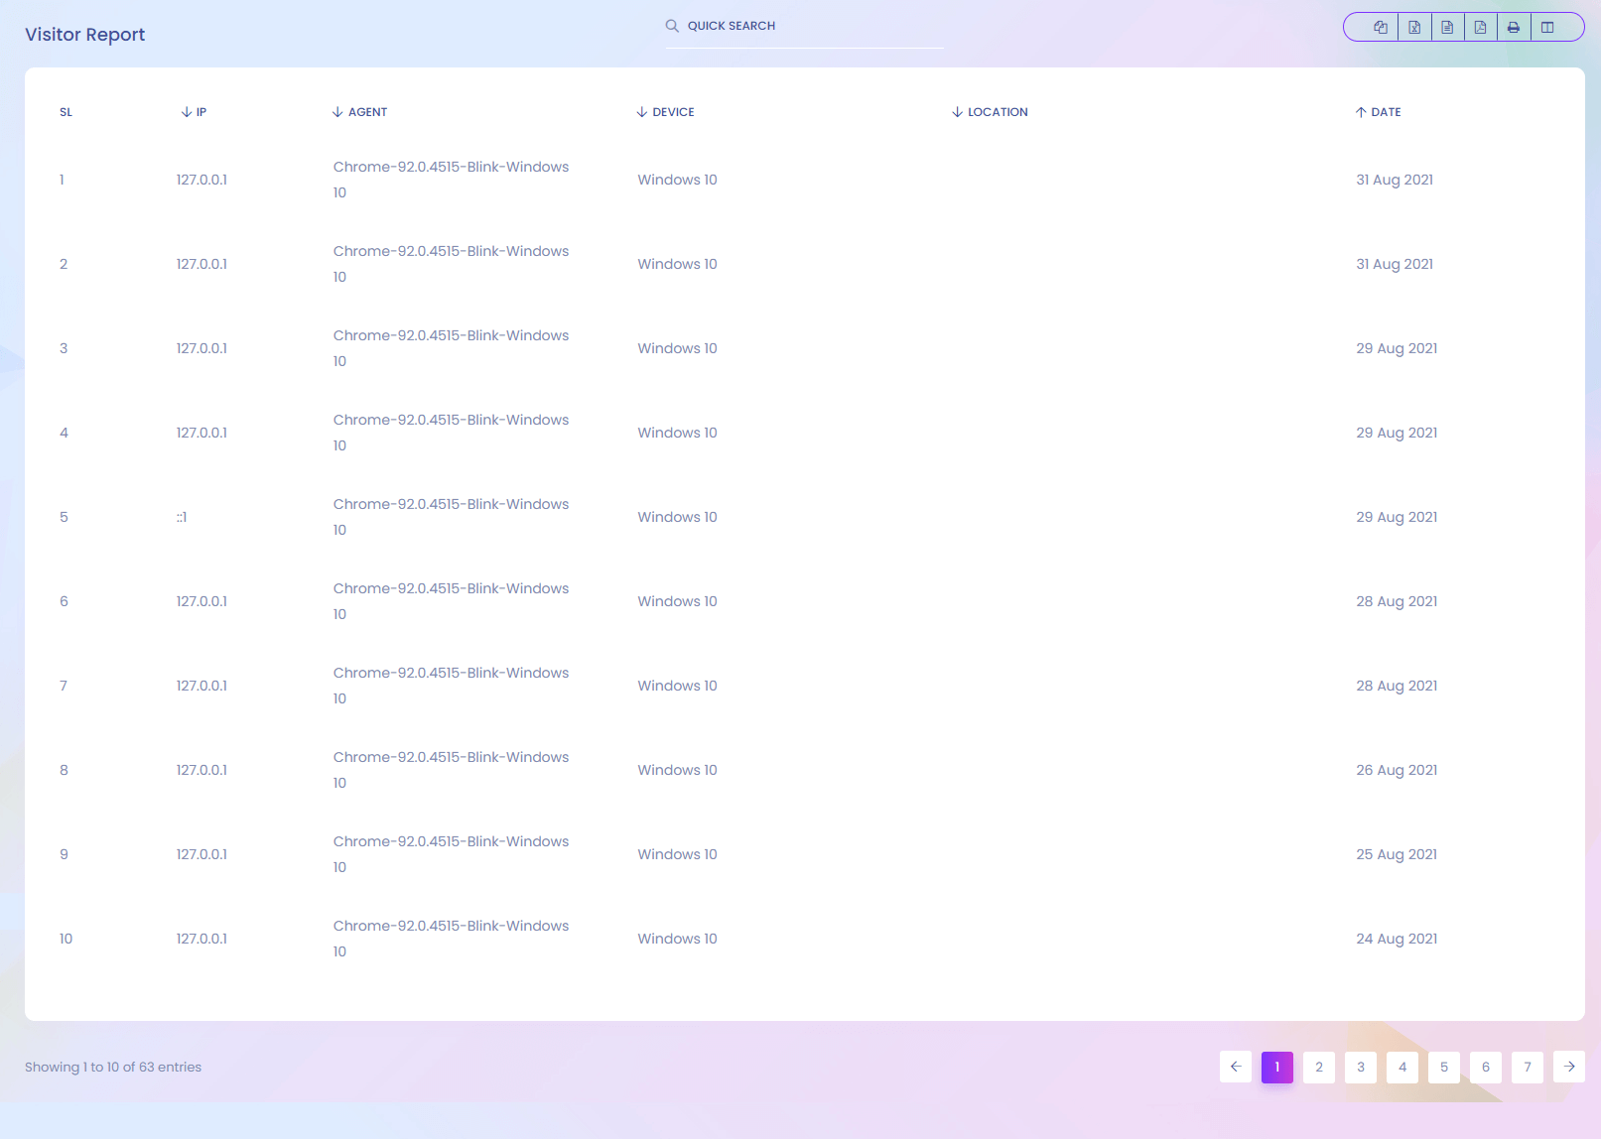Select current page 1 button
Screen dimensions: 1601x1139
click(x=1277, y=1067)
